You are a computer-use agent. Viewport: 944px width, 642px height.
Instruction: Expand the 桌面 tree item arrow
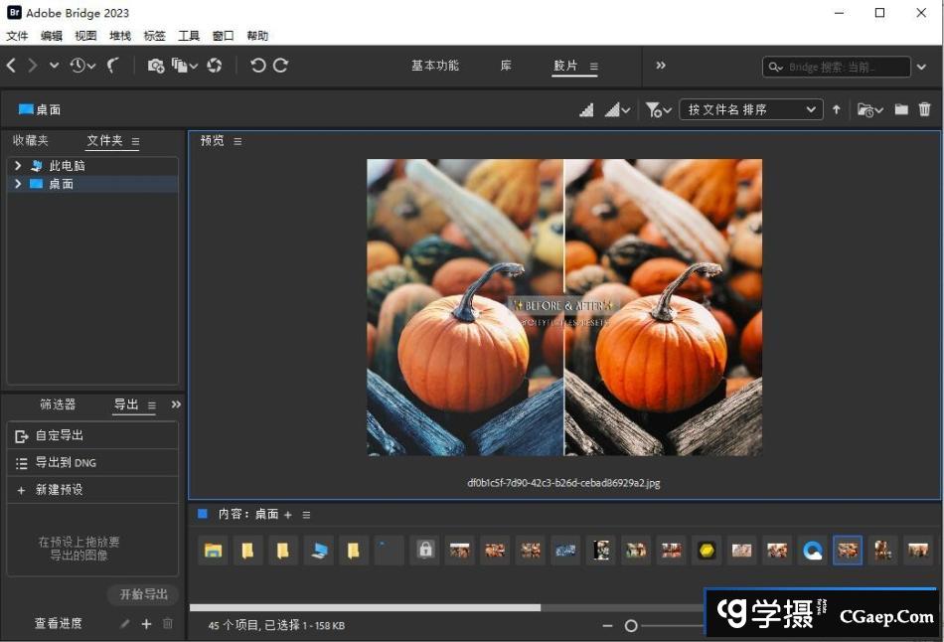click(17, 184)
